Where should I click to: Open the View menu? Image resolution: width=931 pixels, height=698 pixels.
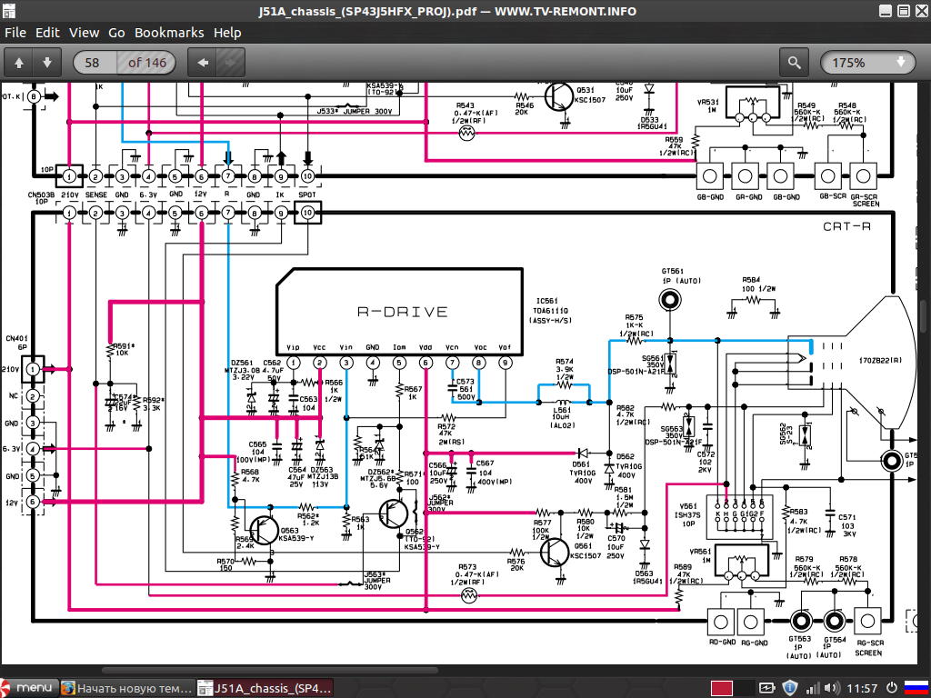84,33
